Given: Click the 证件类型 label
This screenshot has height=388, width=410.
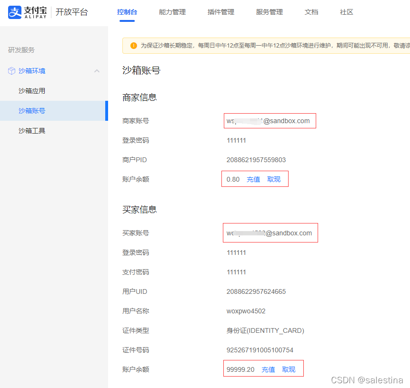Looking at the screenshot, I should [135, 330].
